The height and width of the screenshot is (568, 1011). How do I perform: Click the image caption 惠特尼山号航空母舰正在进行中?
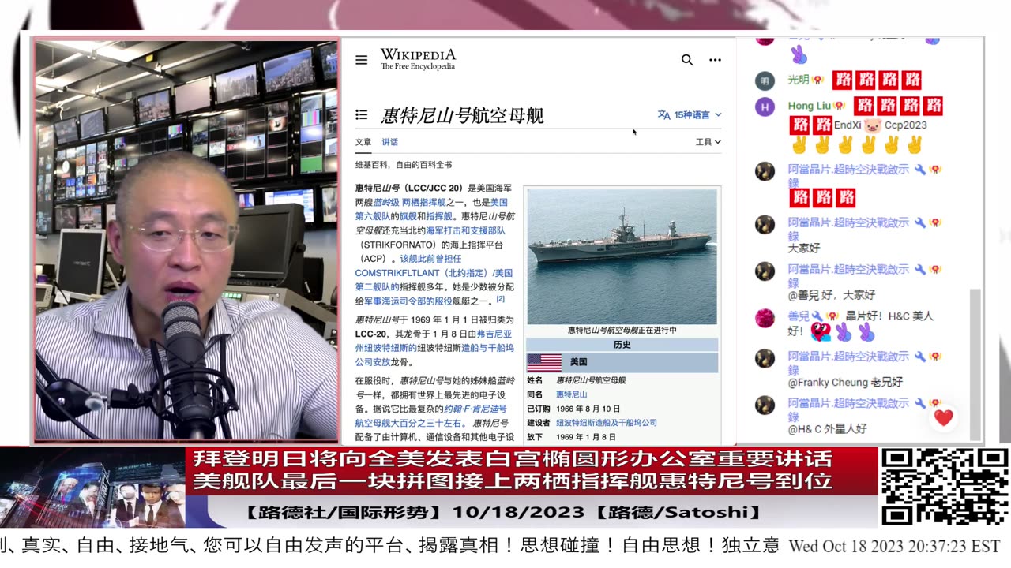coord(622,330)
